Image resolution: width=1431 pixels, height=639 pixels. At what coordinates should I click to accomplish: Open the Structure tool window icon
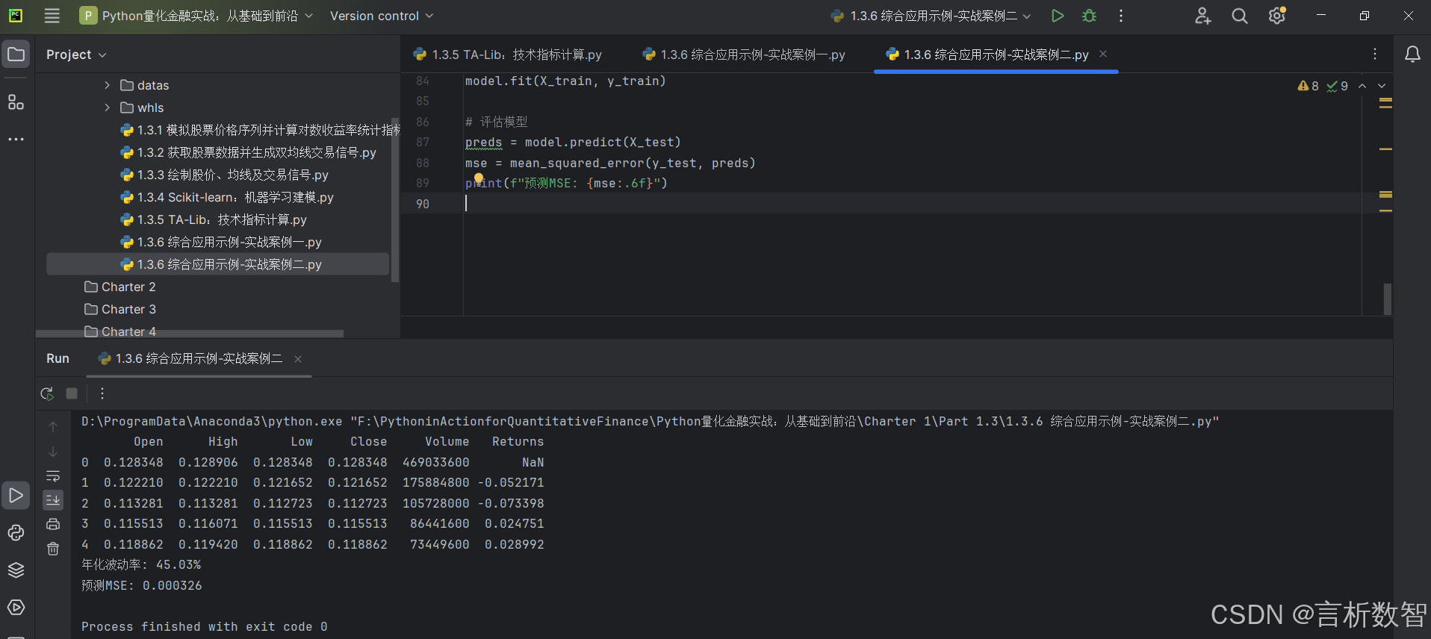[16, 102]
